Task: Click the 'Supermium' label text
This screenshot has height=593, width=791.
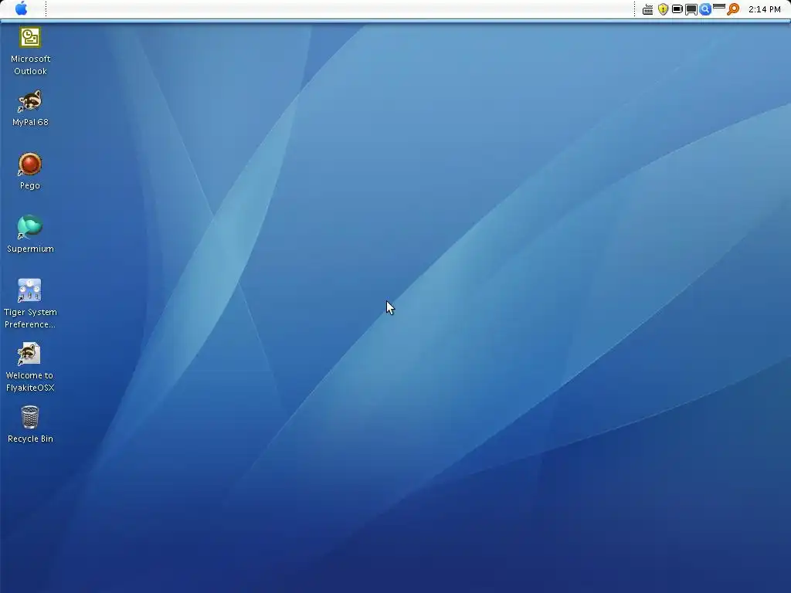Action: click(x=30, y=249)
